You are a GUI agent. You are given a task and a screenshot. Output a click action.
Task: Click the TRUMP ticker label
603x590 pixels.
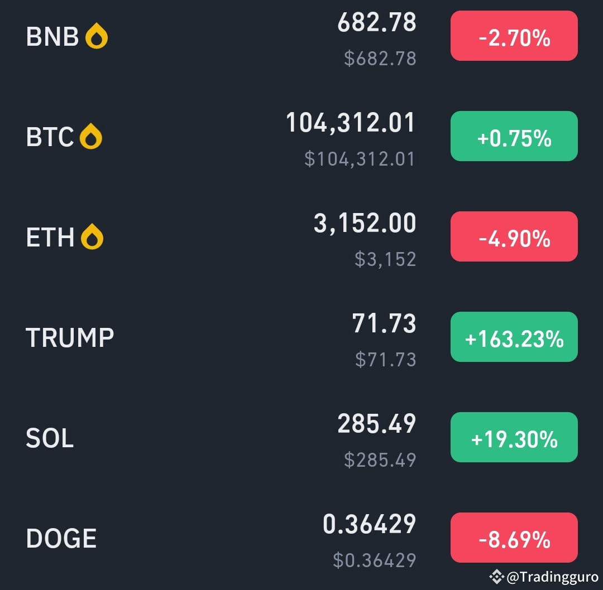69,337
